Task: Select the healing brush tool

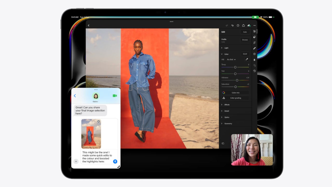Action: click(x=254, y=48)
